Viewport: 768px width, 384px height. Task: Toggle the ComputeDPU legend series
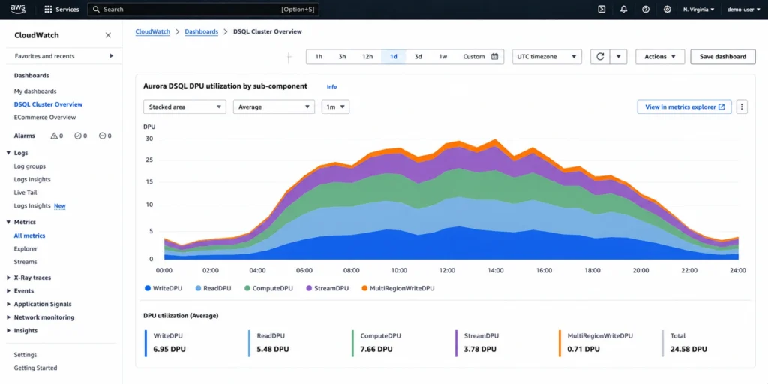click(x=269, y=288)
